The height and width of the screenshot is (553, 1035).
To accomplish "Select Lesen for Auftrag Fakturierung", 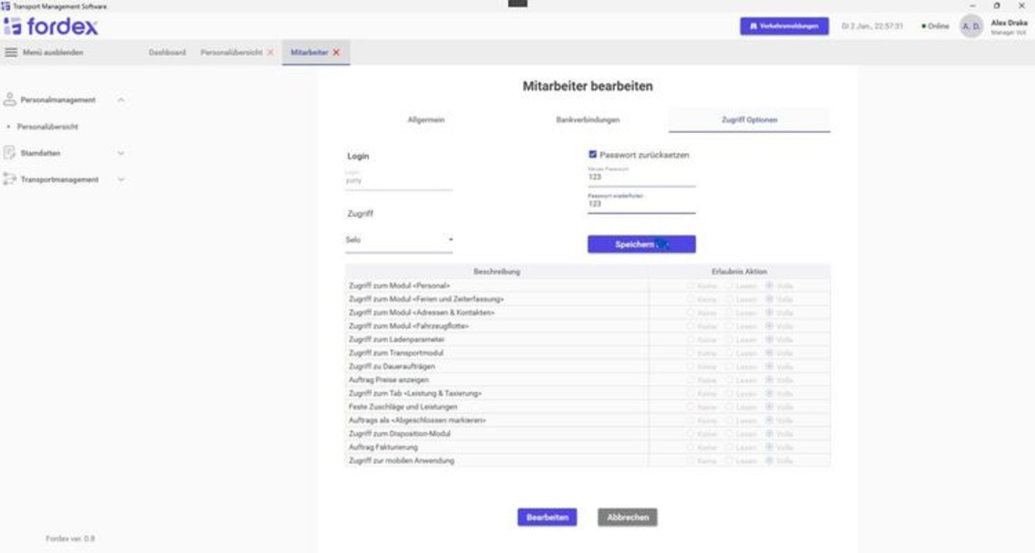I will coord(729,447).
